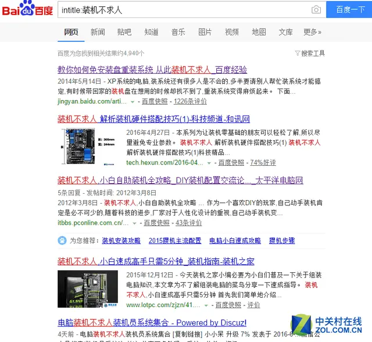Click the itbbs.pconline.com.cn/... URL text
The height and width of the screenshot is (342, 372).
tap(93, 223)
